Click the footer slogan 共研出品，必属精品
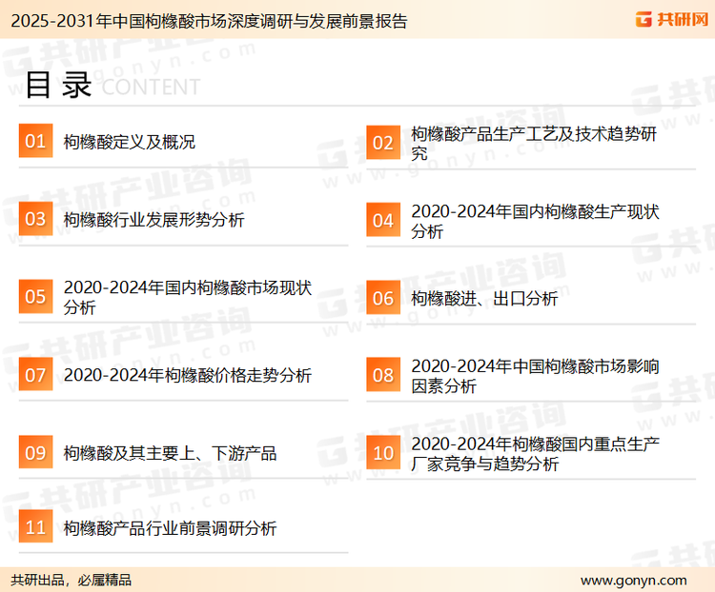Image resolution: width=715 pixels, height=592 pixels. click(x=71, y=581)
